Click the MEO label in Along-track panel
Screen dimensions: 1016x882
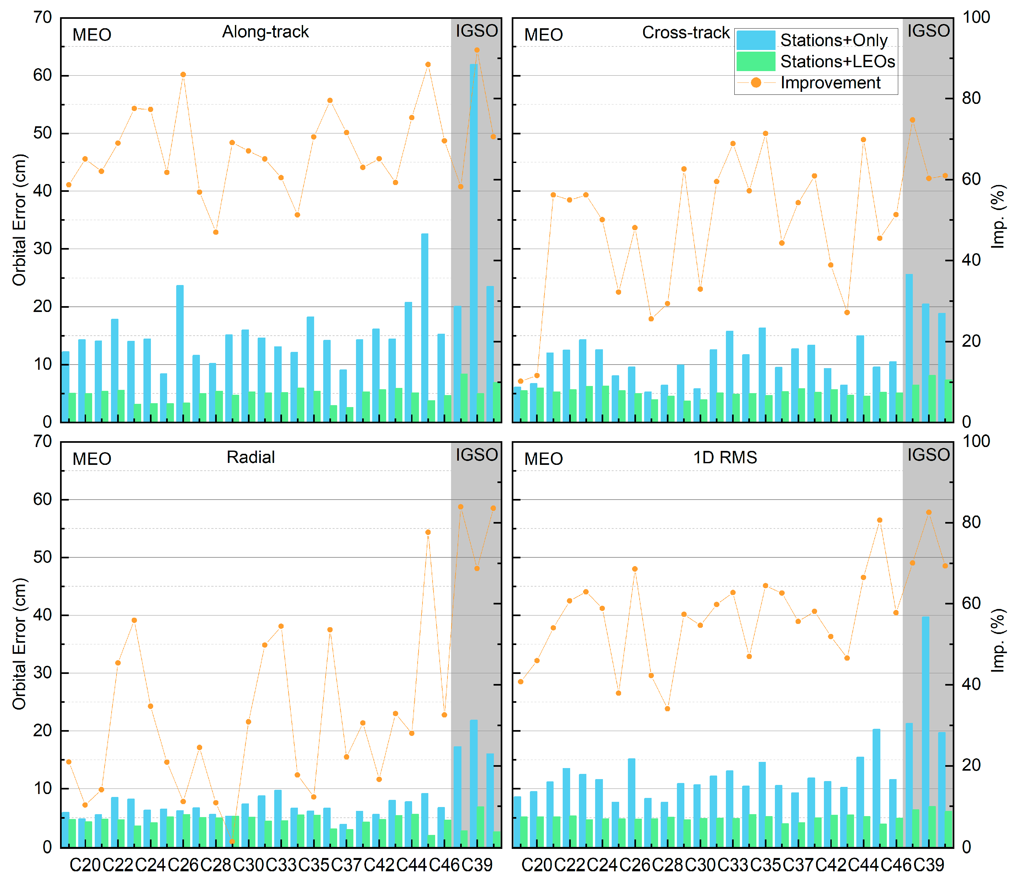tap(92, 35)
